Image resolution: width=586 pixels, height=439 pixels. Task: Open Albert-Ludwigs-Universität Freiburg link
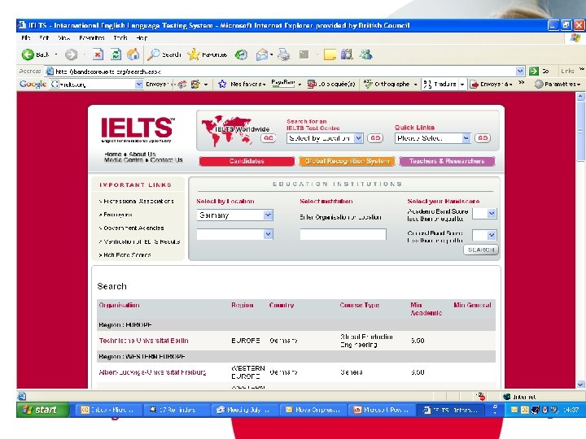click(152, 372)
